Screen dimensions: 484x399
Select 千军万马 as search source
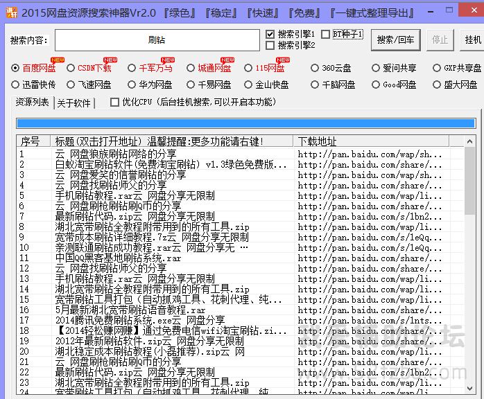[132, 68]
